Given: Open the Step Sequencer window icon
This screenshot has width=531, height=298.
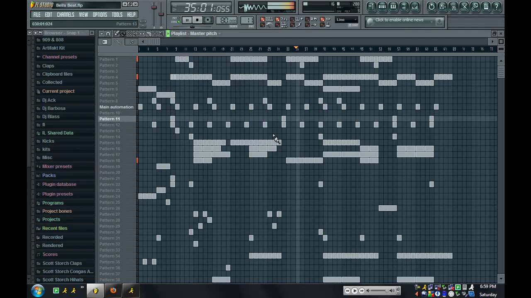Looking at the screenshot, I should point(382,7).
